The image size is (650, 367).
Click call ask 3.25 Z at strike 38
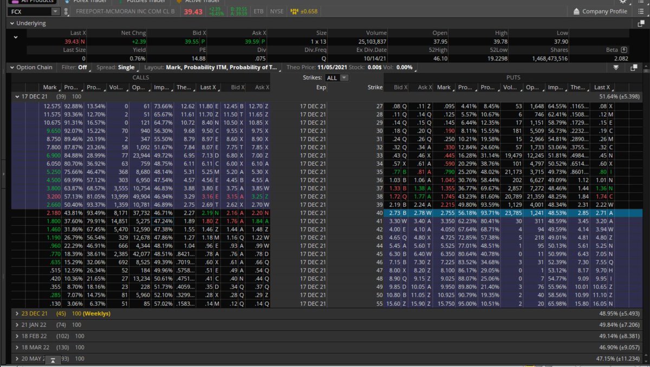pos(259,196)
